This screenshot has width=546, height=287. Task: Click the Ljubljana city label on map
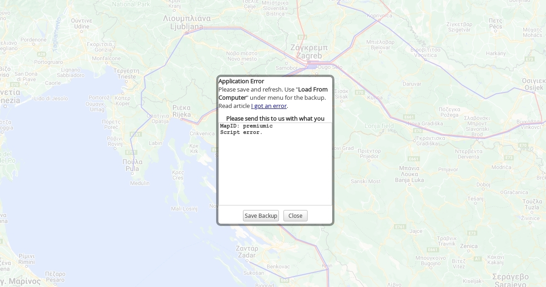(x=187, y=23)
